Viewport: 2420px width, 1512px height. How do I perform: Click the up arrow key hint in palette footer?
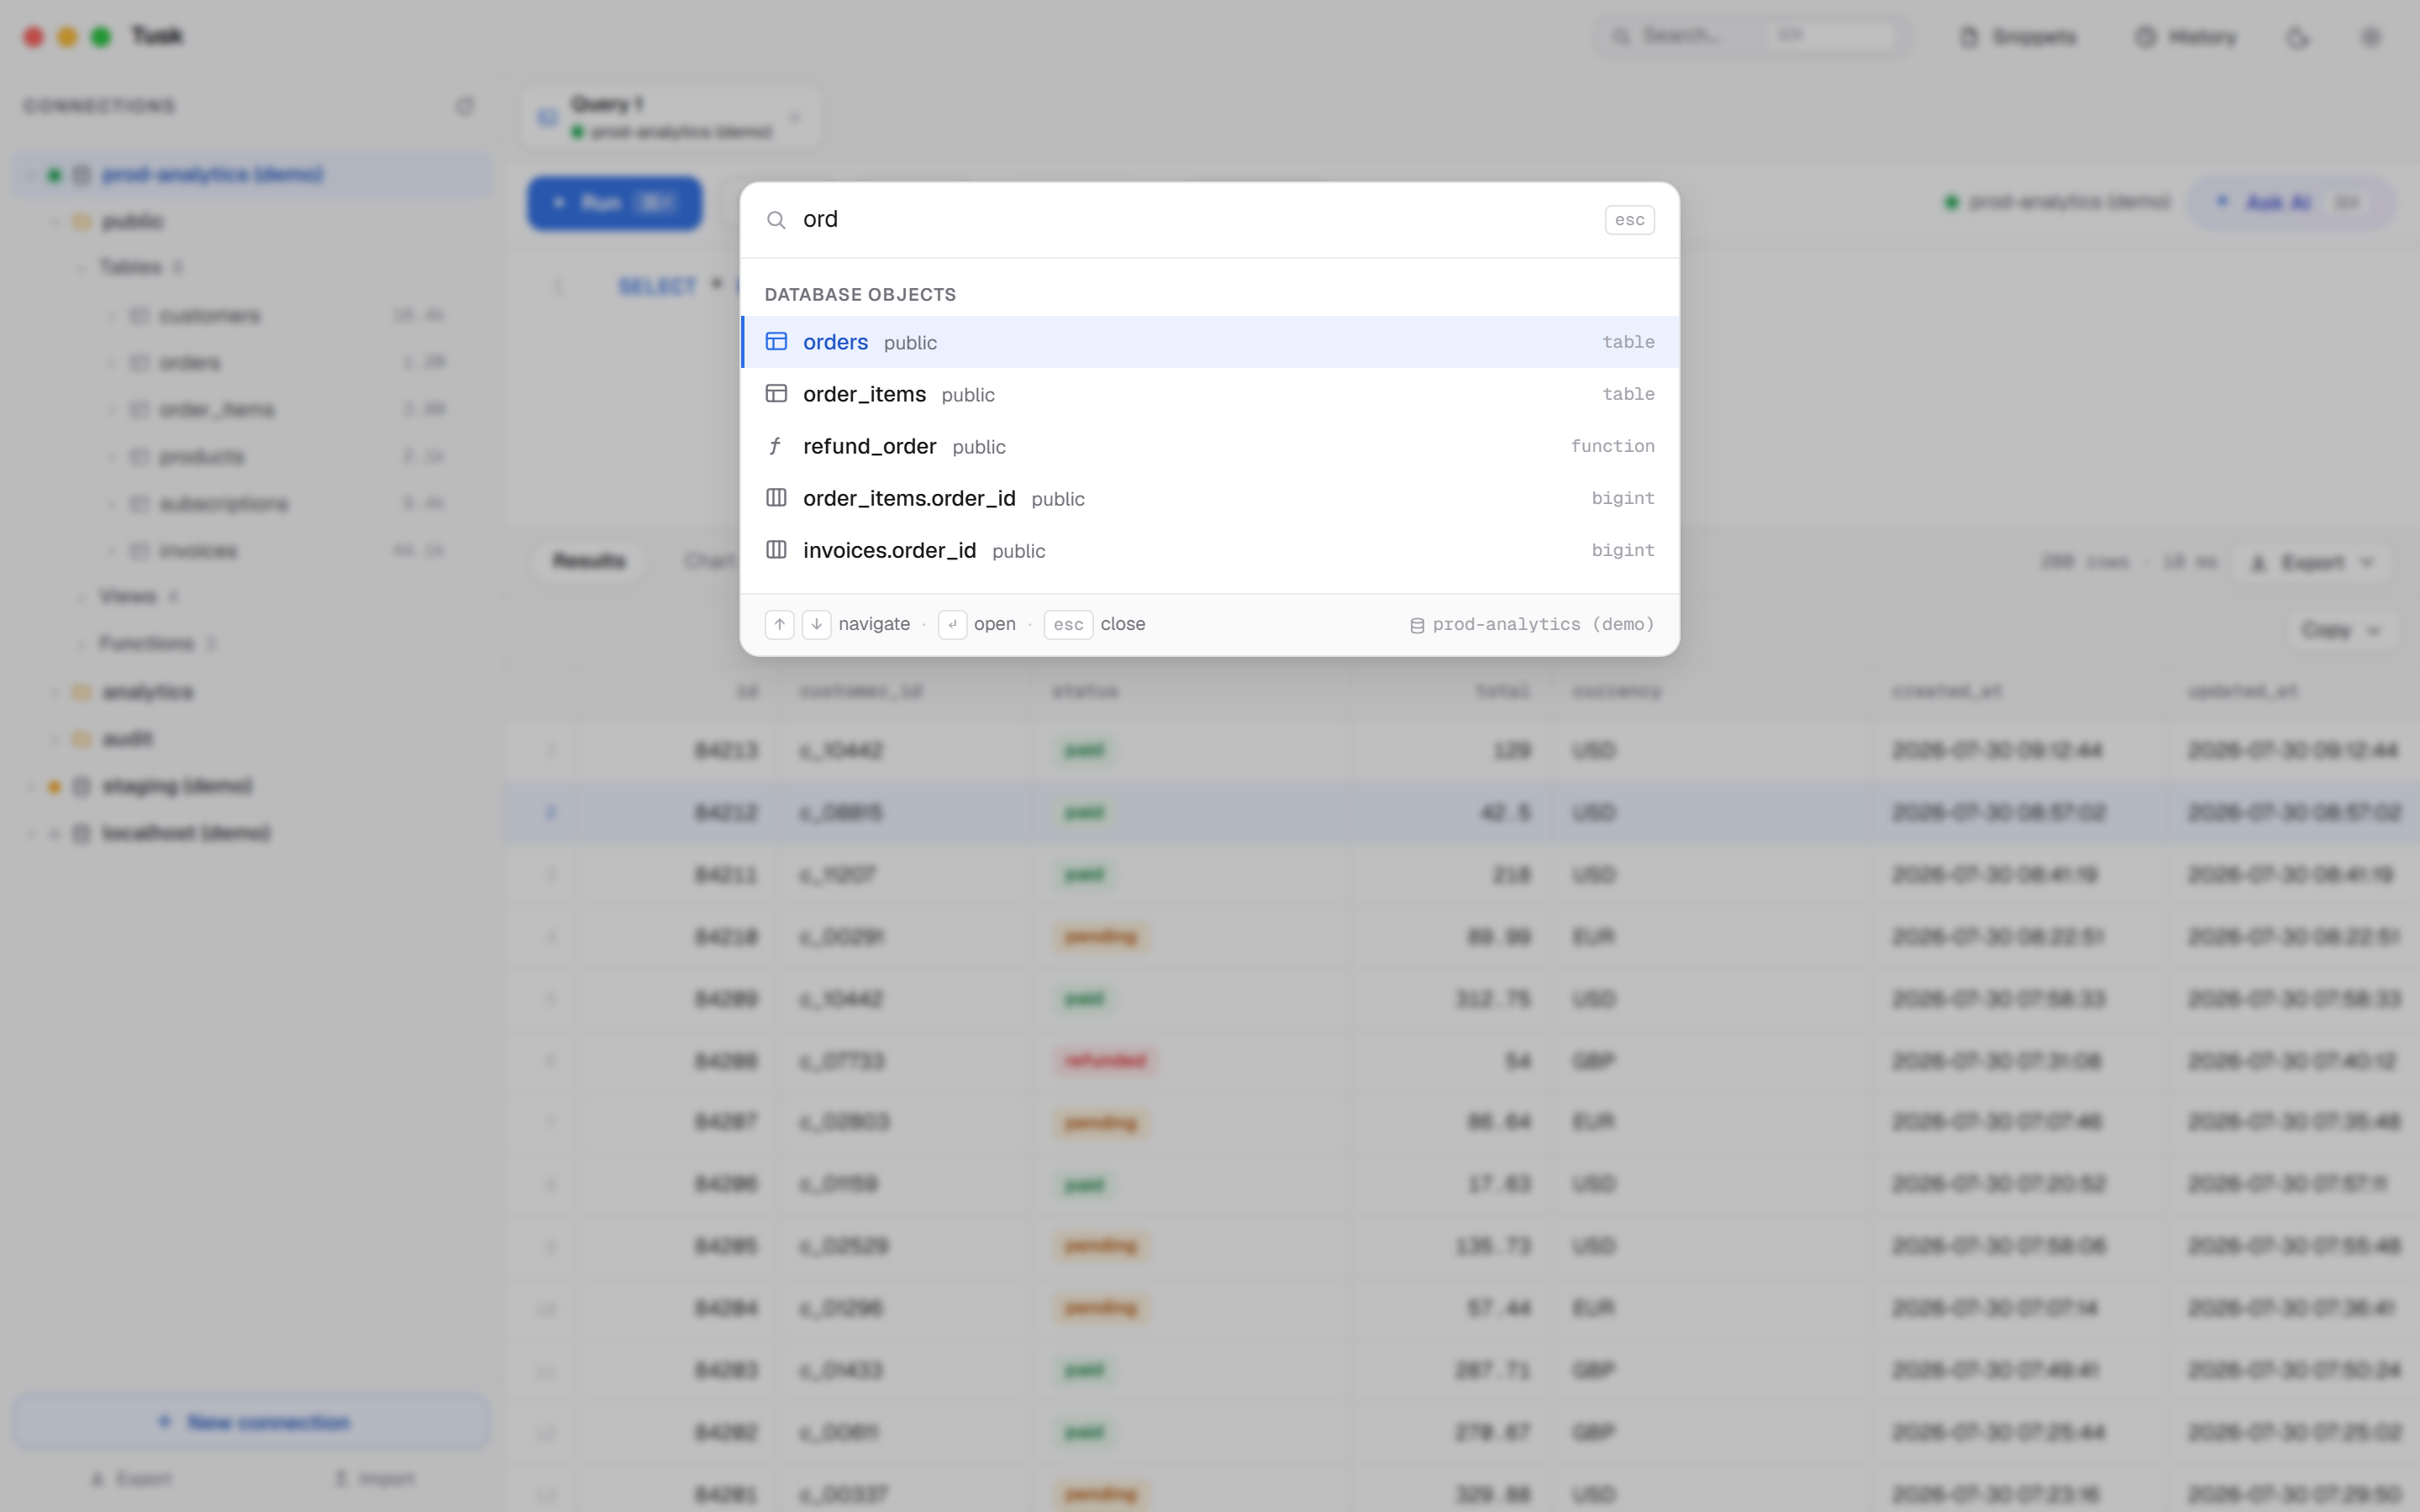780,625
